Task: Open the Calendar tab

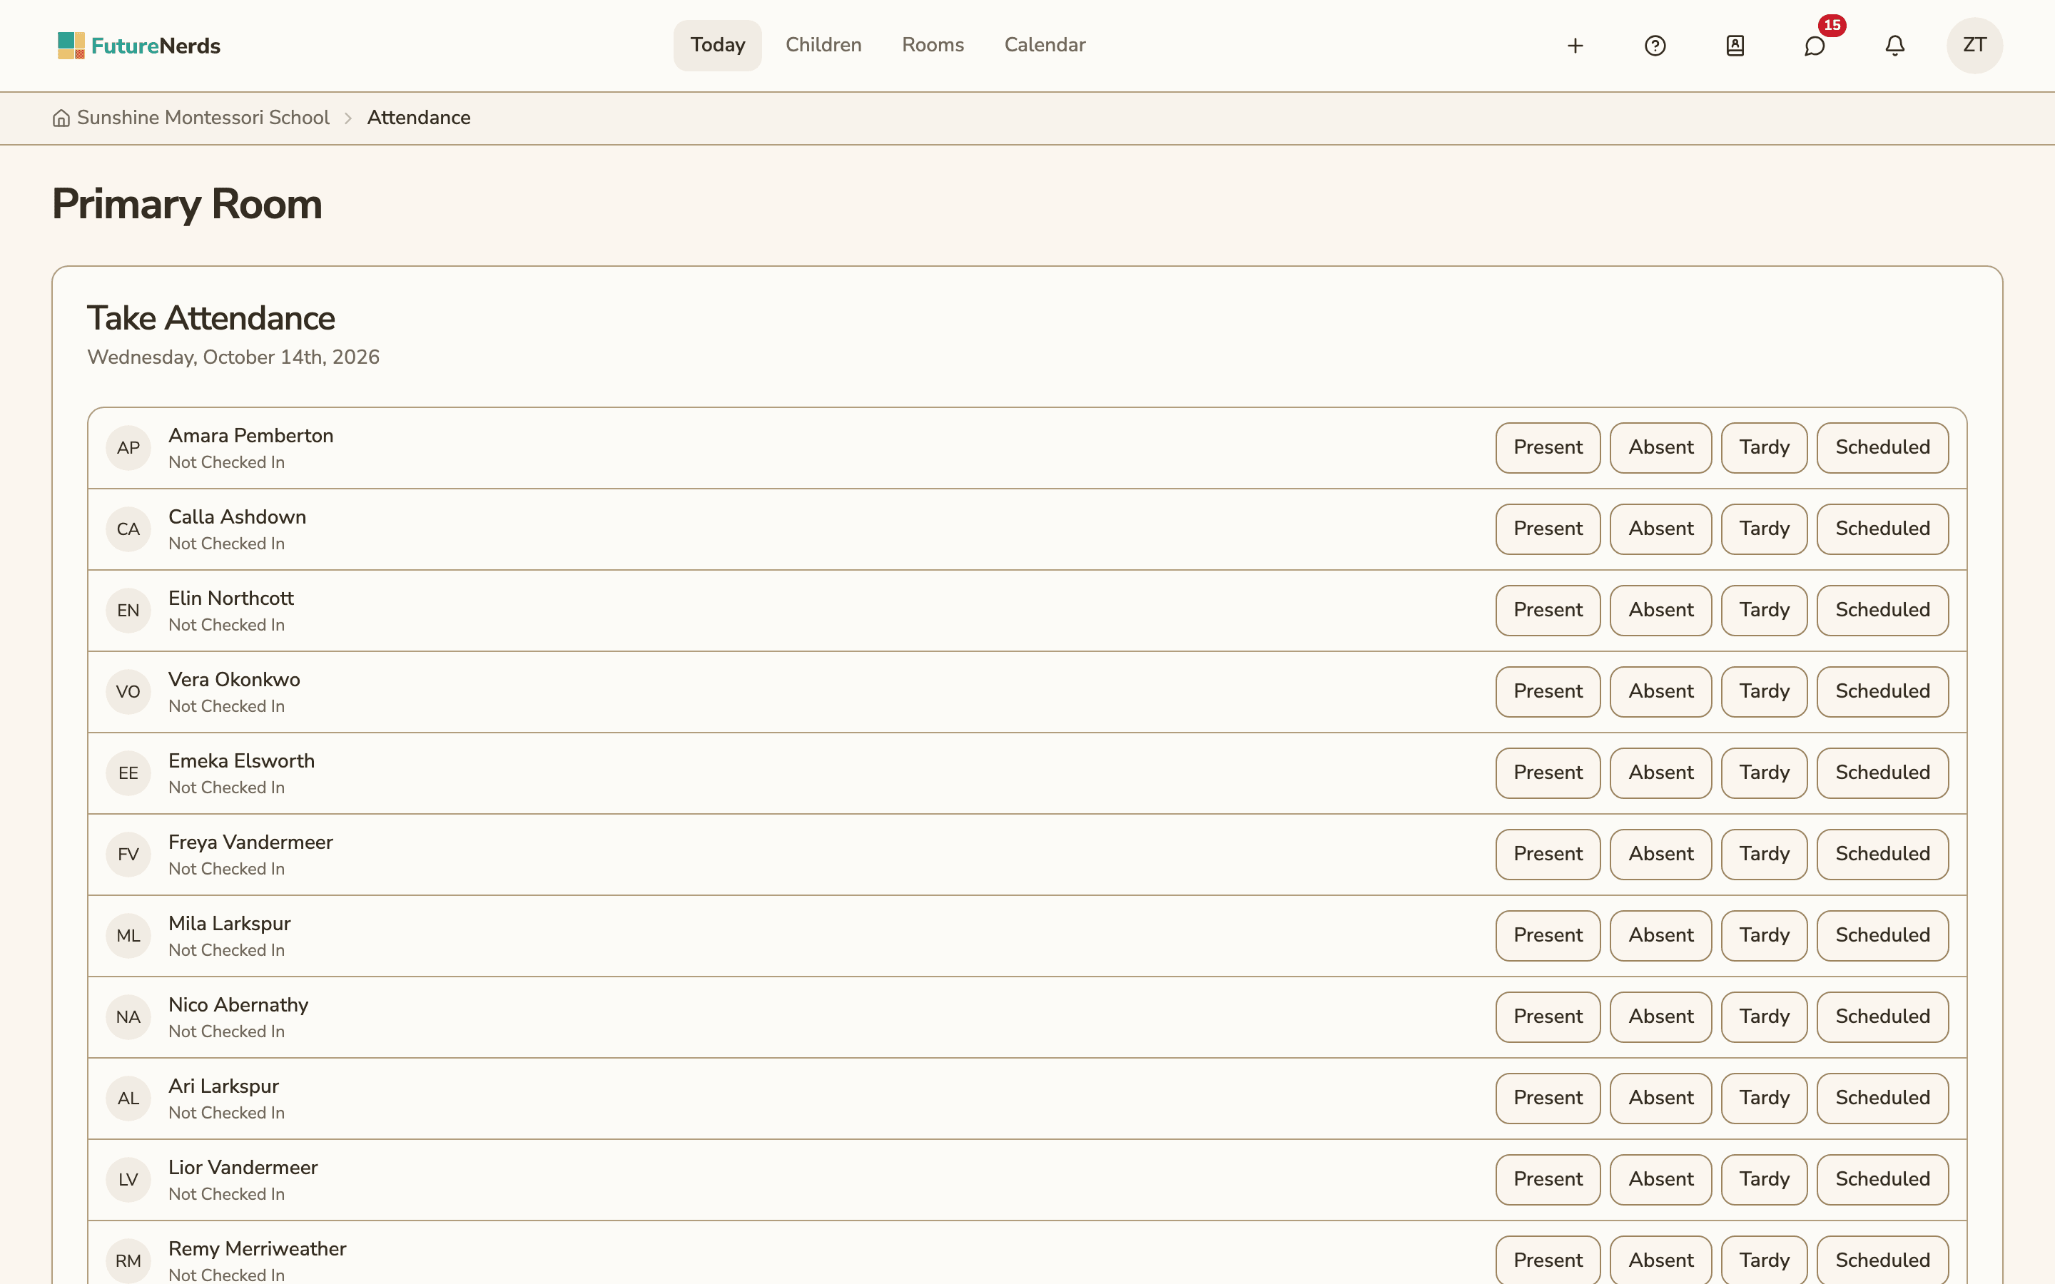Action: coord(1045,45)
